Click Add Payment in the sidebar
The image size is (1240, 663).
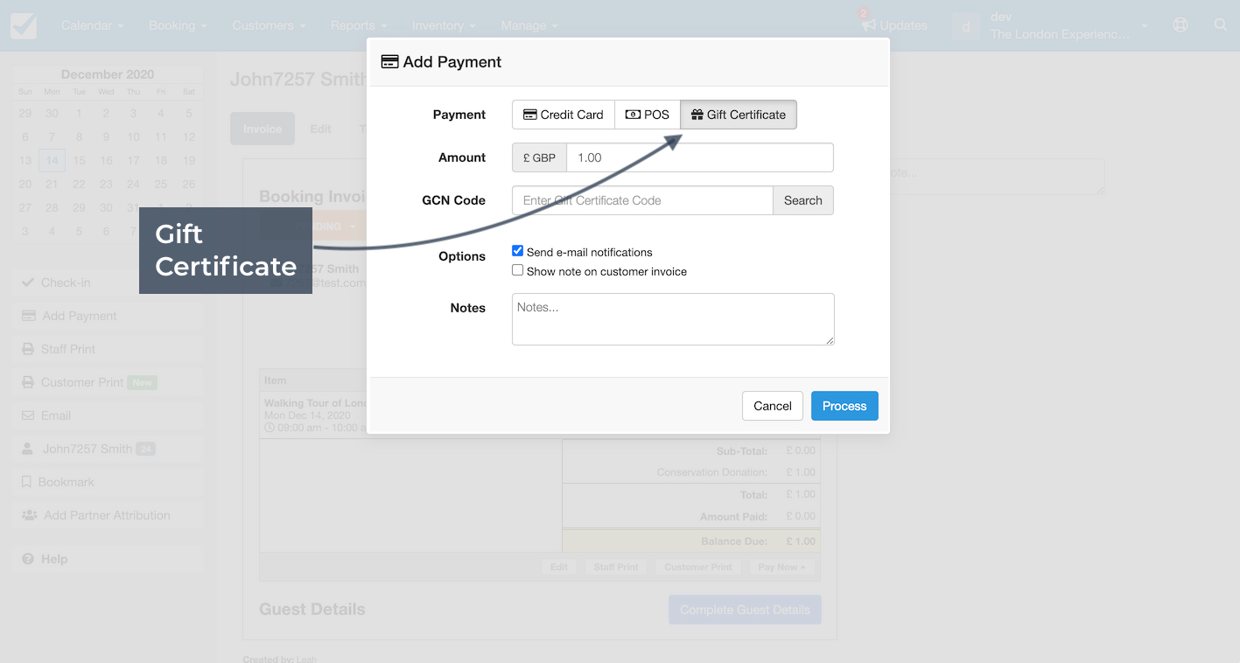[x=108, y=316]
